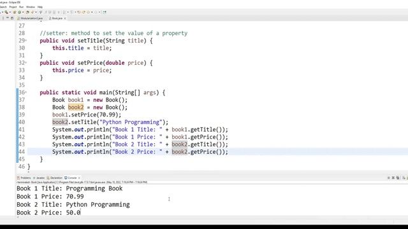Click "this.title = title;" on line 30
Image resolution: width=408 pixels, height=229 pixels.
(82, 48)
